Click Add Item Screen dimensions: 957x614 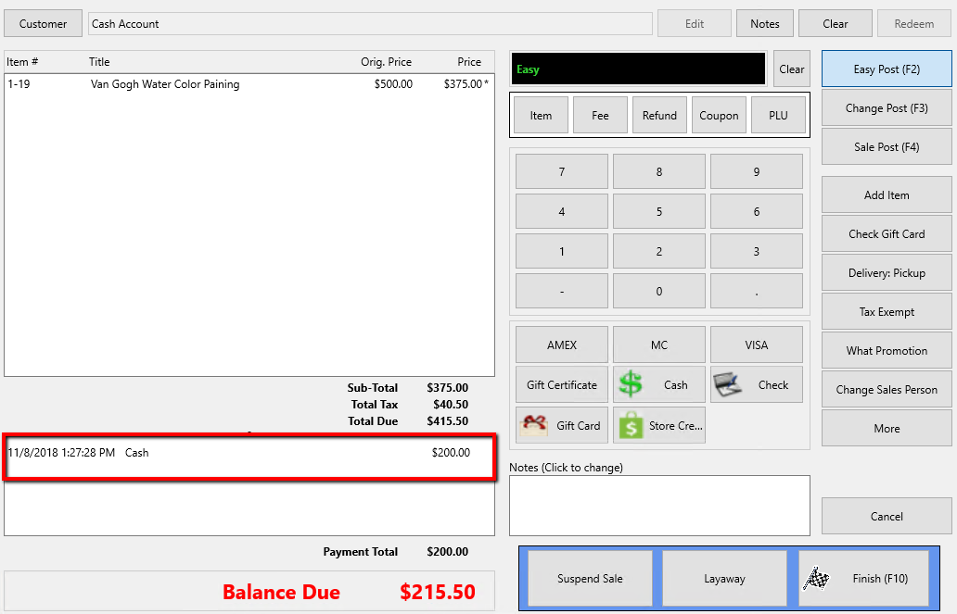point(887,195)
